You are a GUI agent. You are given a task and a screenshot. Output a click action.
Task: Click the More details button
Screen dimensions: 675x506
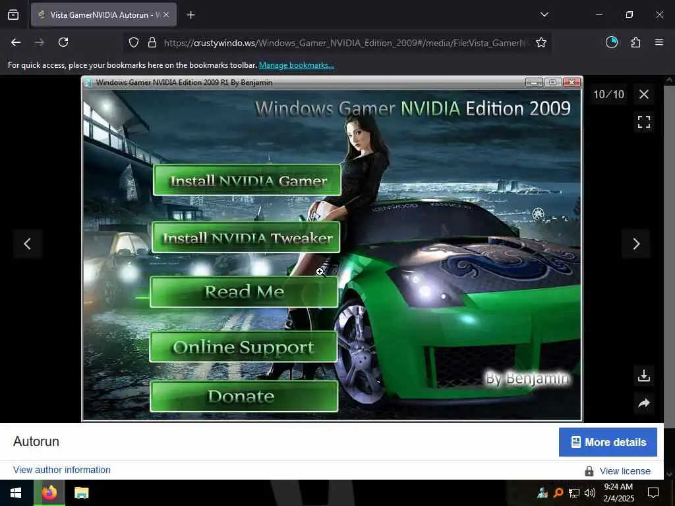point(608,442)
